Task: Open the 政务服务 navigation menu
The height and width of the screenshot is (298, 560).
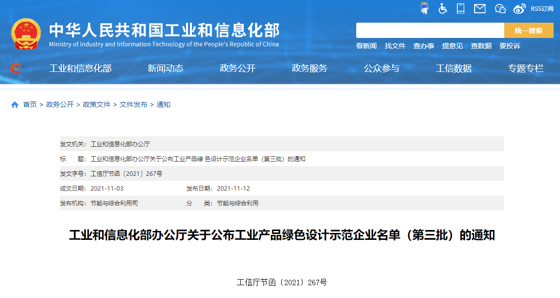Action: [x=309, y=68]
